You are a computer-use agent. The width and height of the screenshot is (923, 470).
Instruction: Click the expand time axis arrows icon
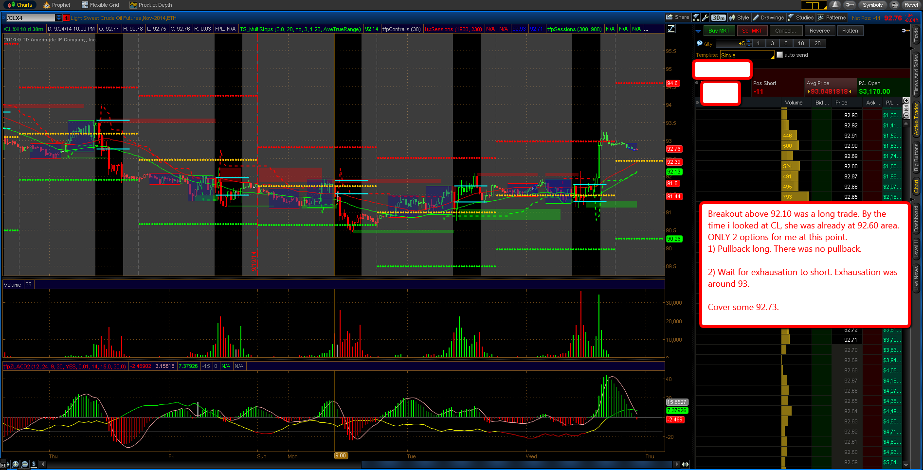click(686, 464)
